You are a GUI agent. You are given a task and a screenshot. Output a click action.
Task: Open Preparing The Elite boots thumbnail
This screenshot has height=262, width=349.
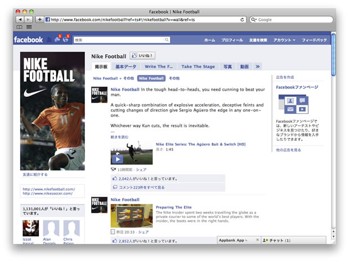pyautogui.click(x=132, y=216)
